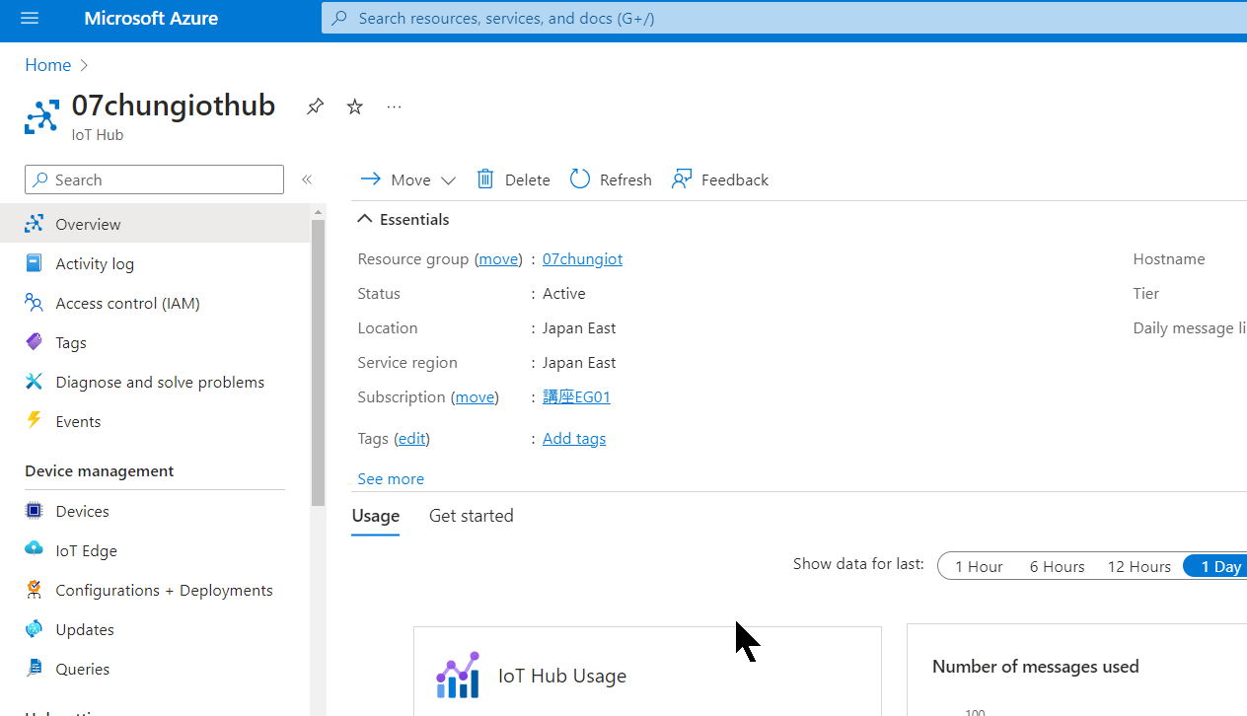The height and width of the screenshot is (716, 1247).
Task: Click the Activity log icon
Action: [x=35, y=263]
